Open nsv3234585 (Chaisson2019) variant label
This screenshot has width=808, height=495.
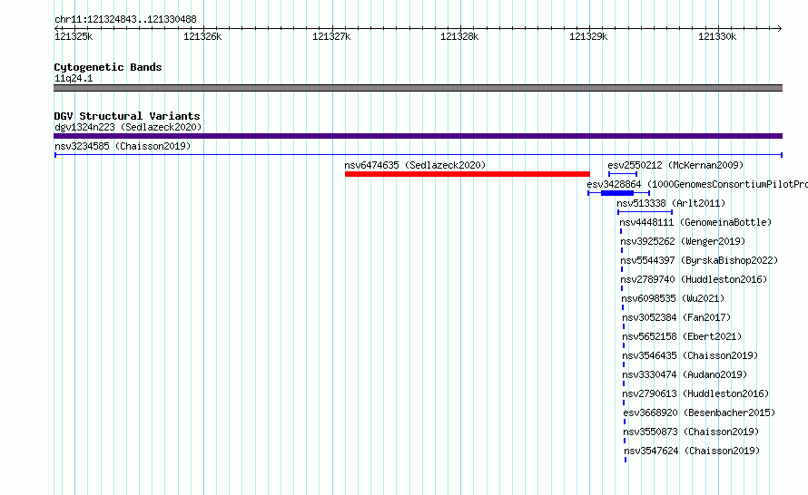click(x=123, y=146)
